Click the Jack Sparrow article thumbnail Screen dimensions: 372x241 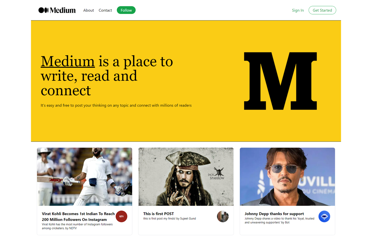[x=186, y=176]
